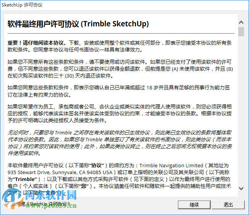Click the text Trimble Navigation Limited
This screenshot has height=215, width=249.
[x=171, y=166]
